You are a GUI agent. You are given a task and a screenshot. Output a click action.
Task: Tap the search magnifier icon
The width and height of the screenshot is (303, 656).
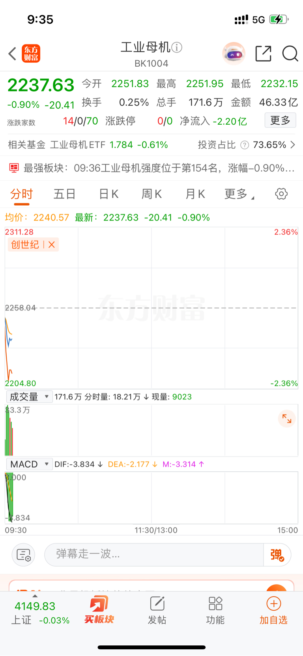point(290,54)
